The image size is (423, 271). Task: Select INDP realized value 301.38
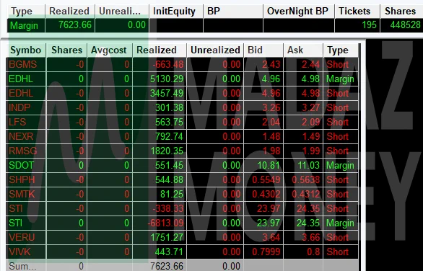[169, 108]
